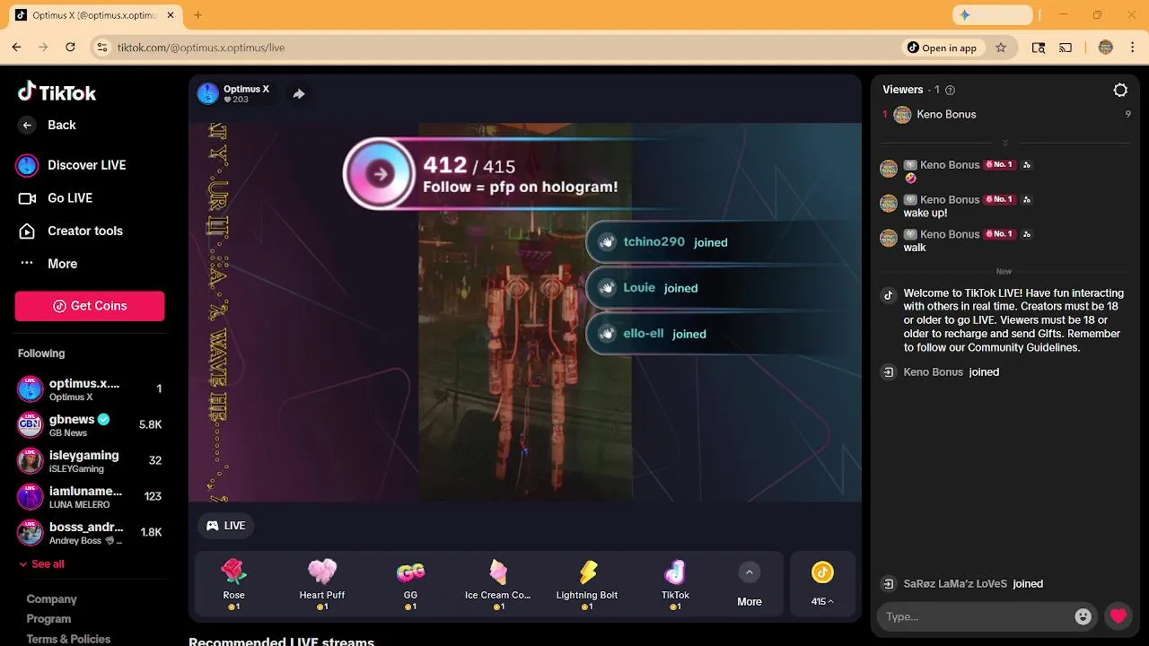Click the address bar URL
The height and width of the screenshot is (646, 1149).
201,48
